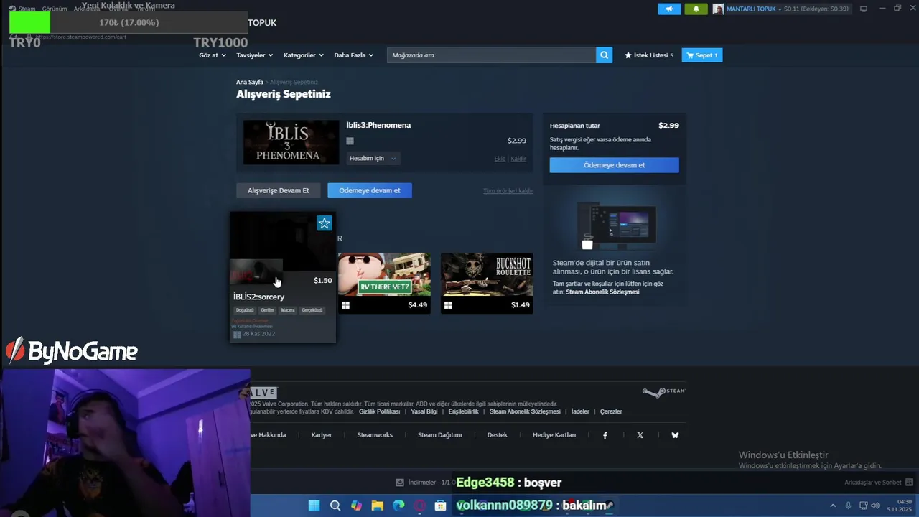Image resolution: width=919 pixels, height=517 pixels.
Task: Open İndirmeler downloads manager icon
Action: click(x=400, y=483)
